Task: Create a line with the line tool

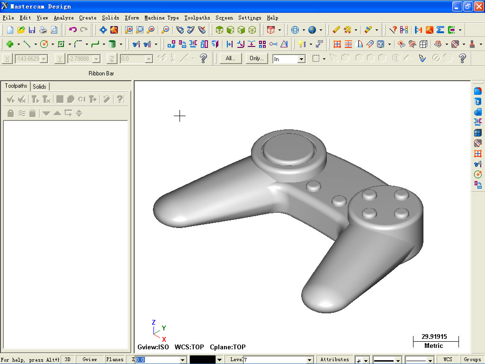Action: pyautogui.click(x=27, y=44)
